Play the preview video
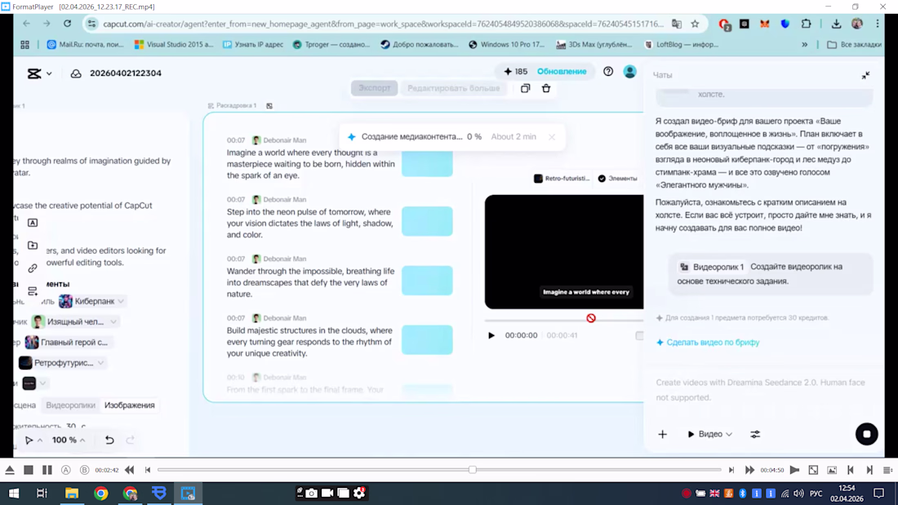 (x=491, y=335)
